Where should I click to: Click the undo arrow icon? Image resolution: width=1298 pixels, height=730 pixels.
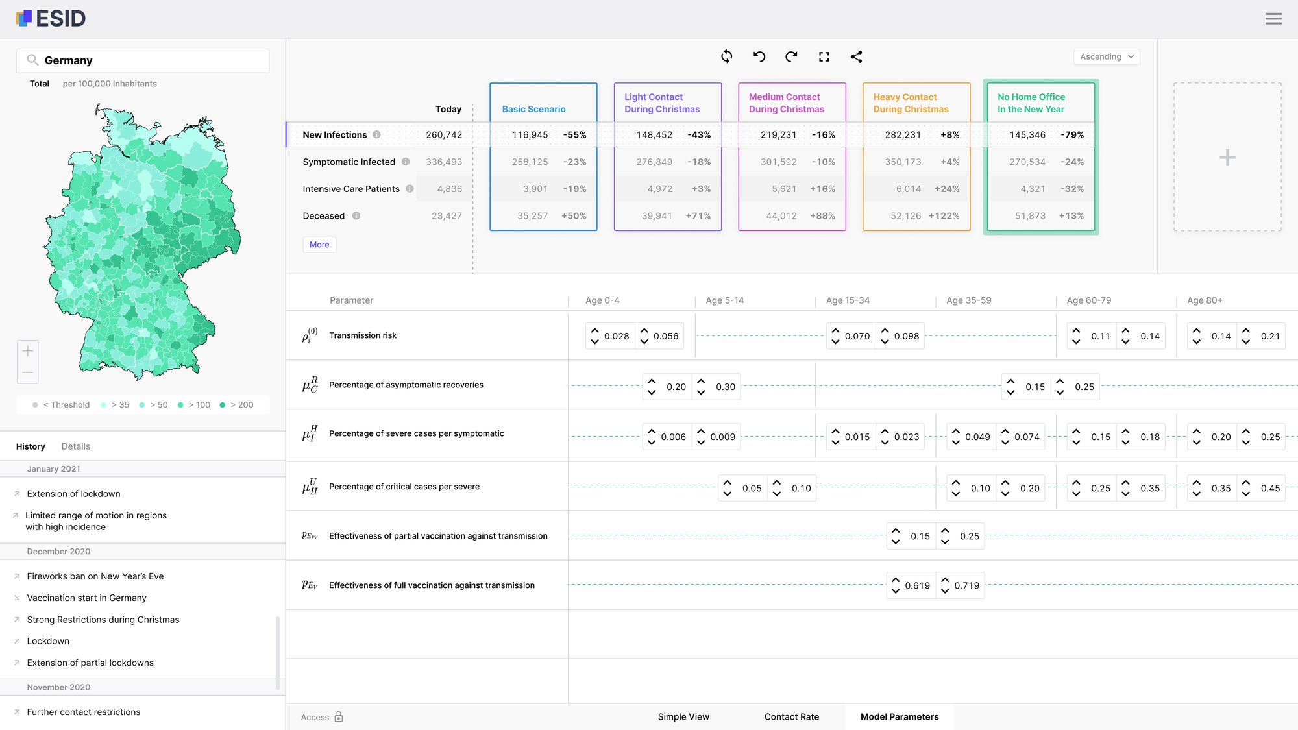click(x=759, y=56)
